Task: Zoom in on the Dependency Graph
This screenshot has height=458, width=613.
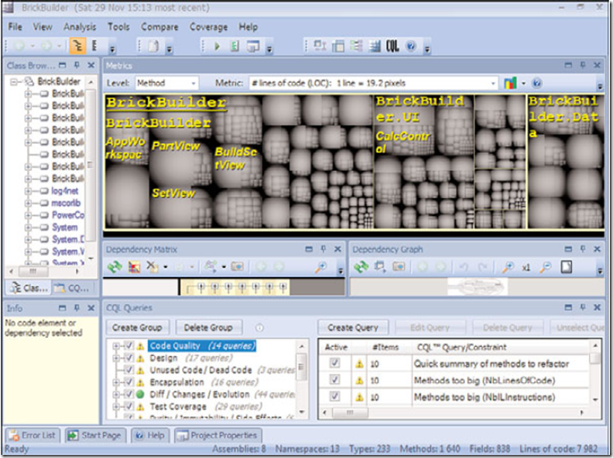Action: (508, 267)
